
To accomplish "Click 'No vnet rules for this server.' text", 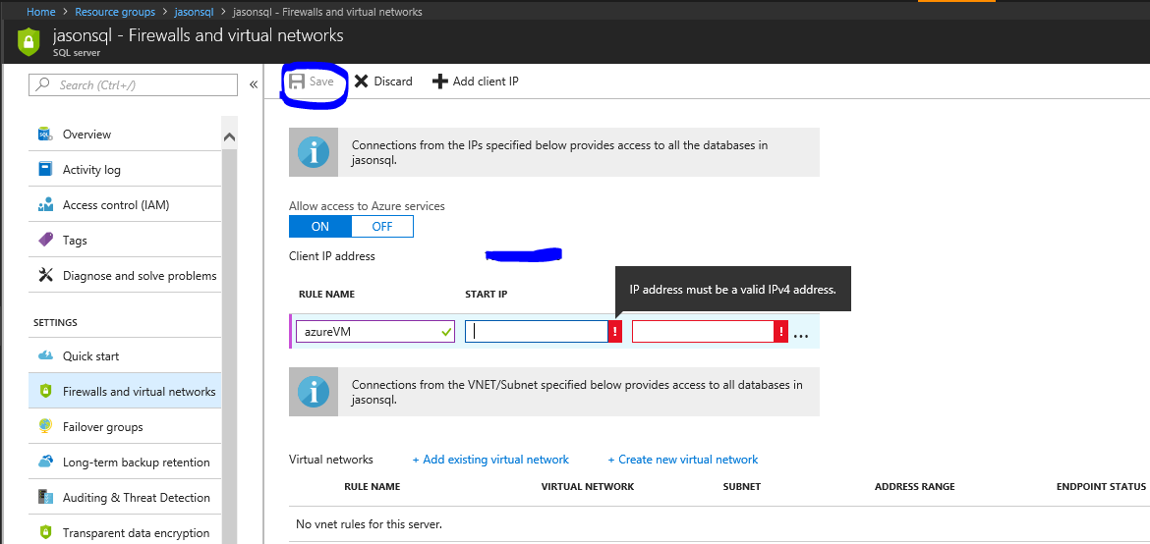I will click(369, 524).
